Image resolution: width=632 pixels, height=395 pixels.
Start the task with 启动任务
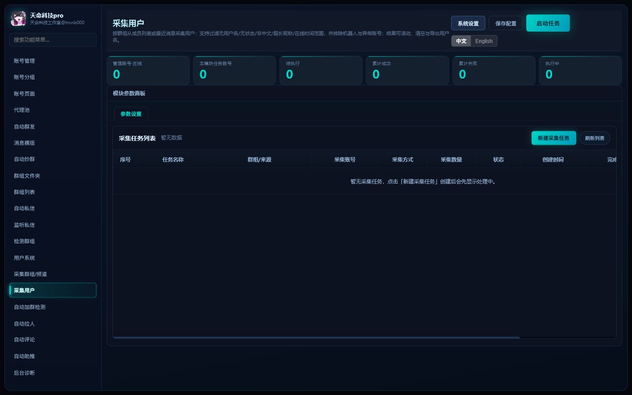[x=548, y=23]
